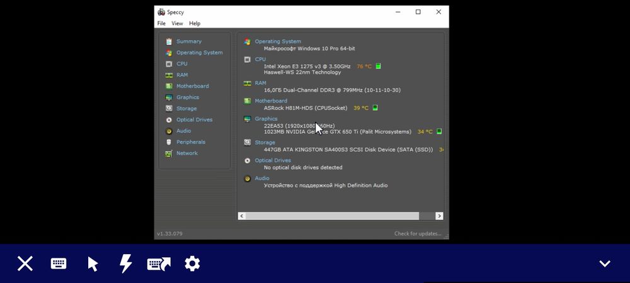Close the remote session with the X icon
Viewport: 630px width, 283px height.
pyautogui.click(x=25, y=264)
